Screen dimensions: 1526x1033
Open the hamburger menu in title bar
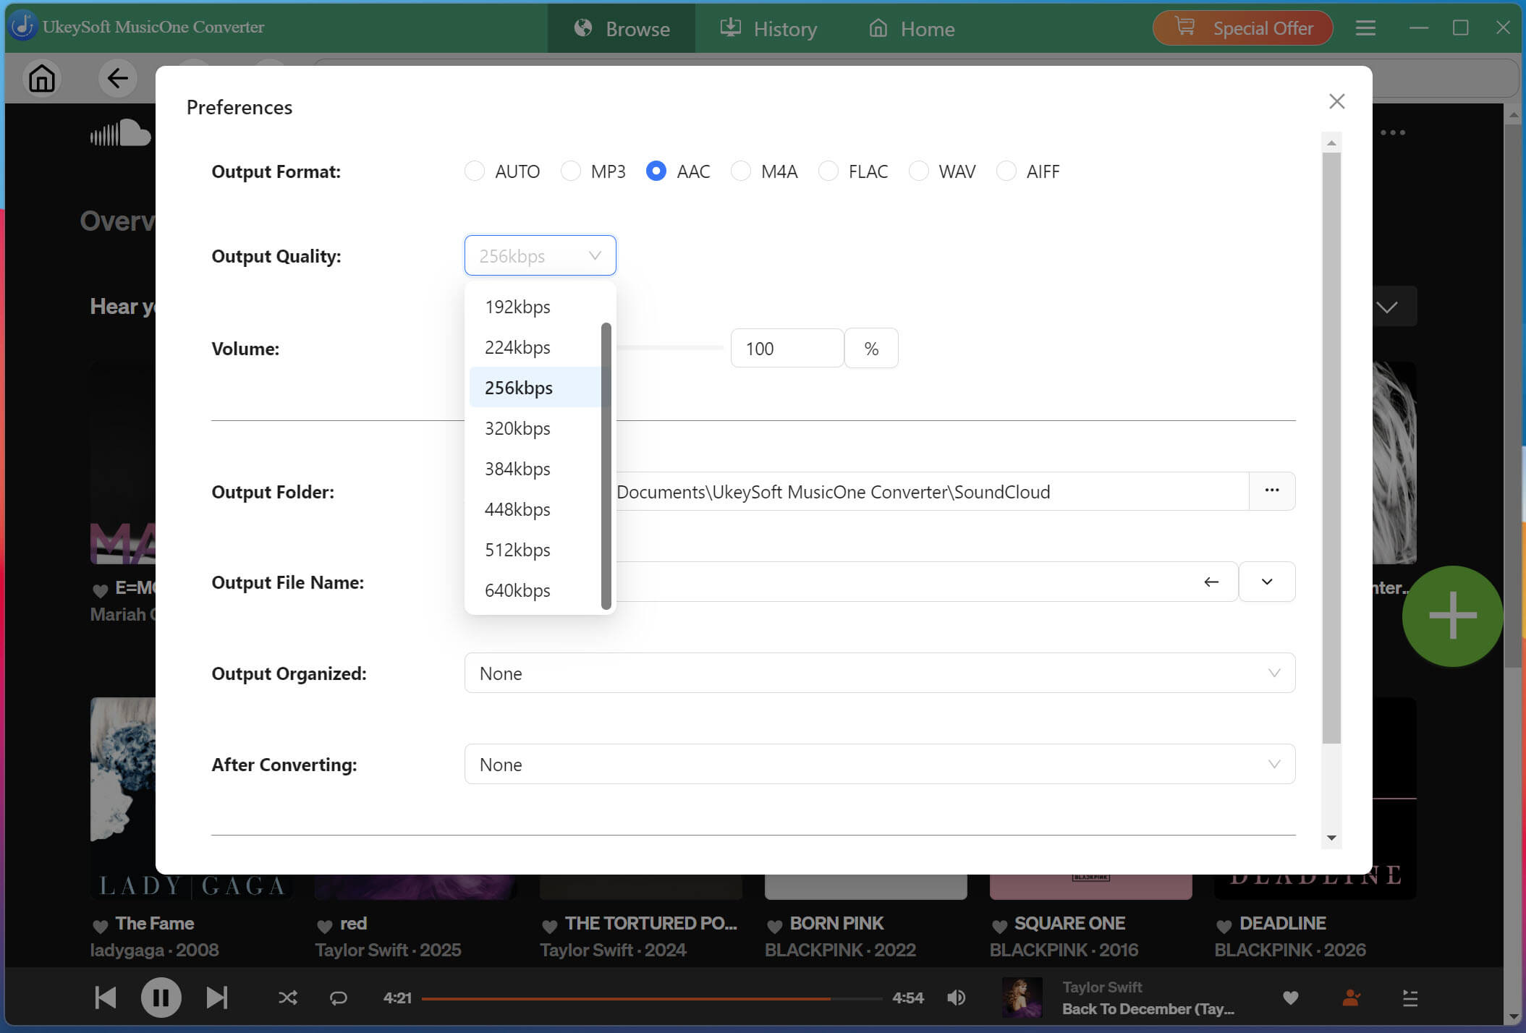pos(1365,28)
